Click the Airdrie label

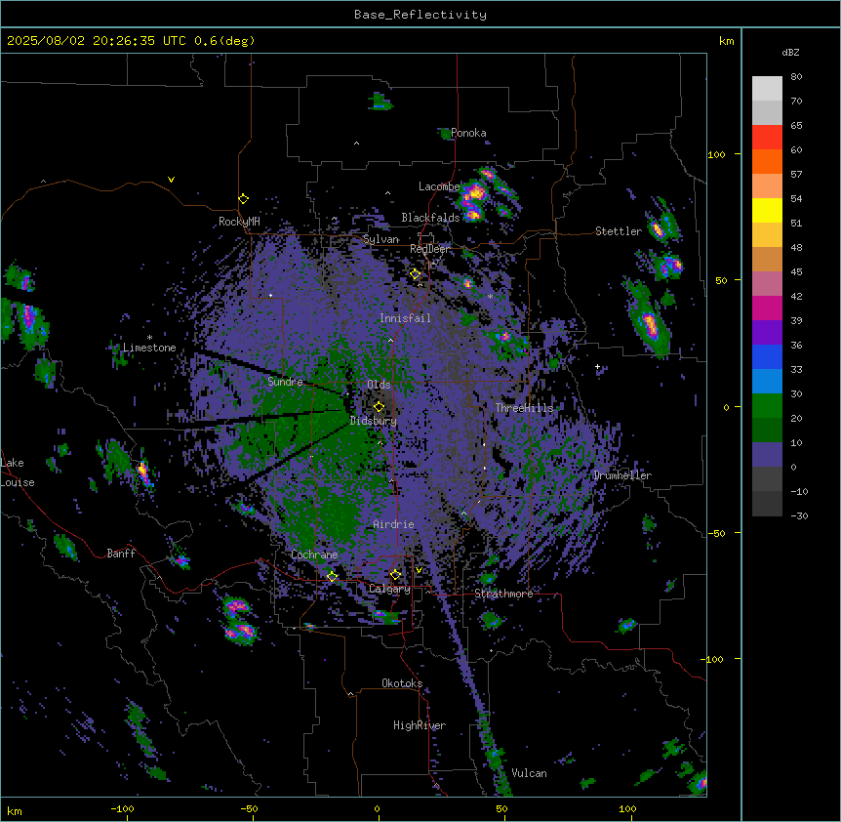(394, 524)
